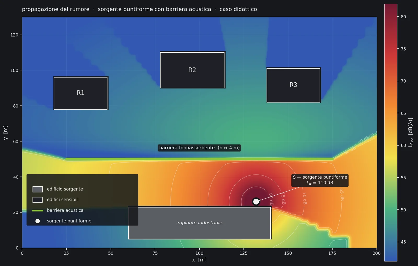Click the x-axis tick label 50
The image size is (418, 266).
[111, 253]
